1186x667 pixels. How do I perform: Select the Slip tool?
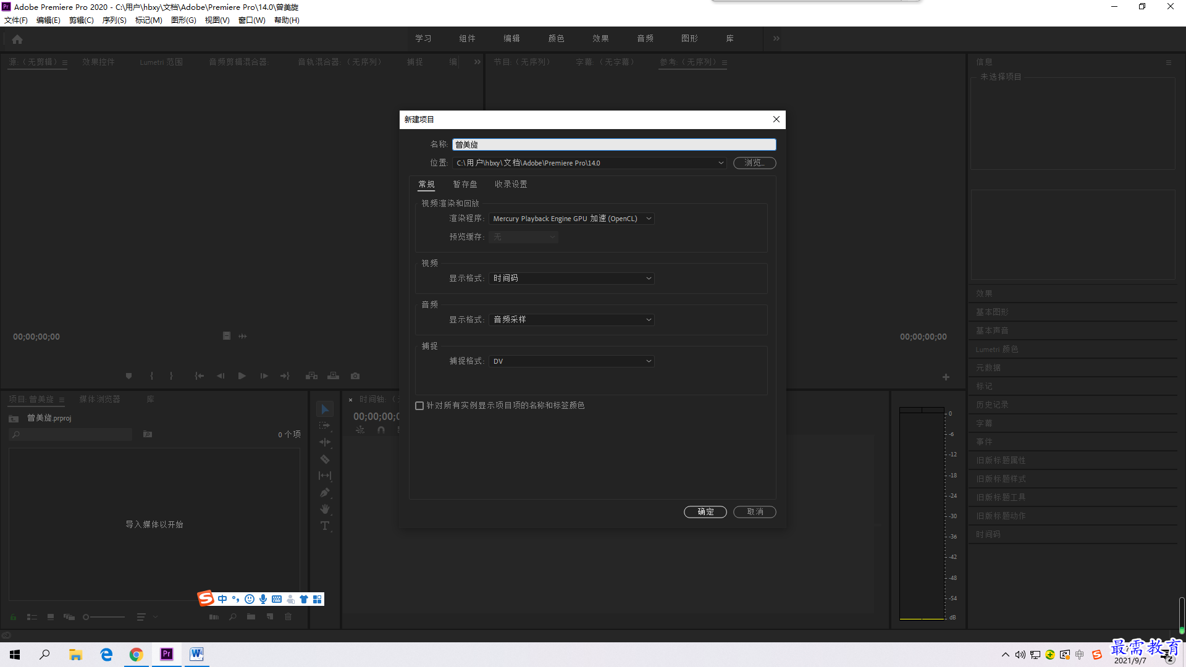[x=325, y=476]
